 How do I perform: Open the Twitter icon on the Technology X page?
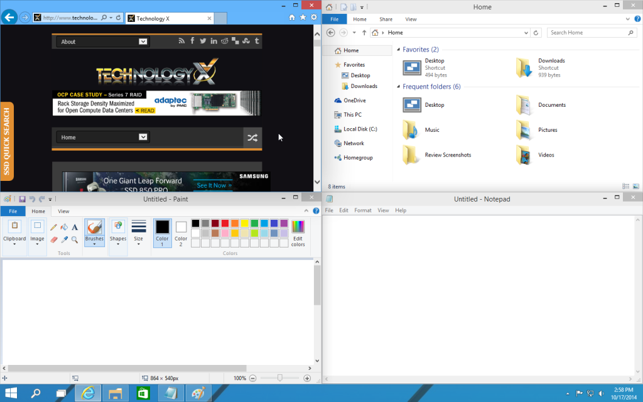(203, 41)
